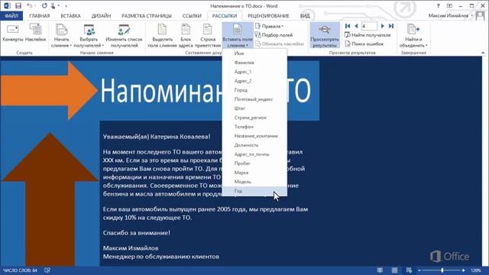489x275 pixels.
Task: Select Пробег merge field
Action: coord(254,163)
